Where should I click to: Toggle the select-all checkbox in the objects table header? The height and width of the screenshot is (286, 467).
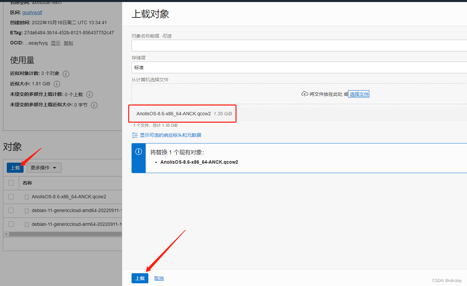pos(11,183)
